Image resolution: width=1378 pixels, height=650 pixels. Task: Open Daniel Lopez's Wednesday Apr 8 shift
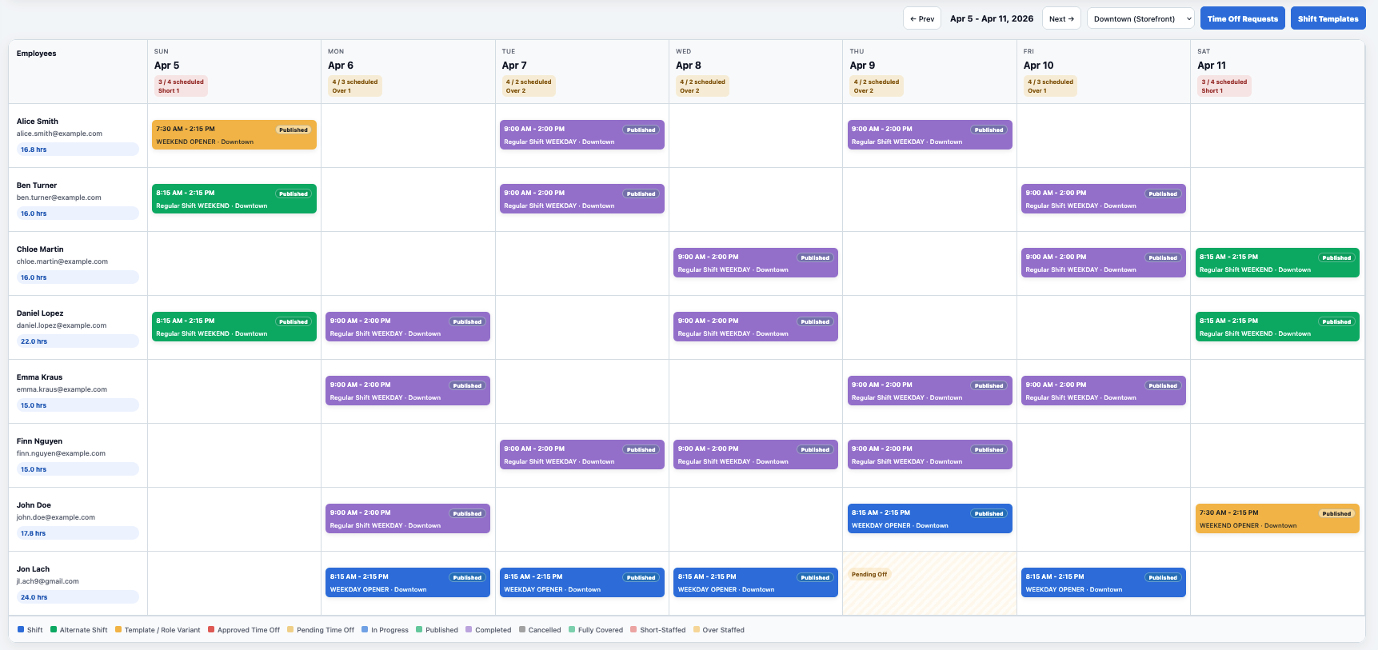[756, 326]
